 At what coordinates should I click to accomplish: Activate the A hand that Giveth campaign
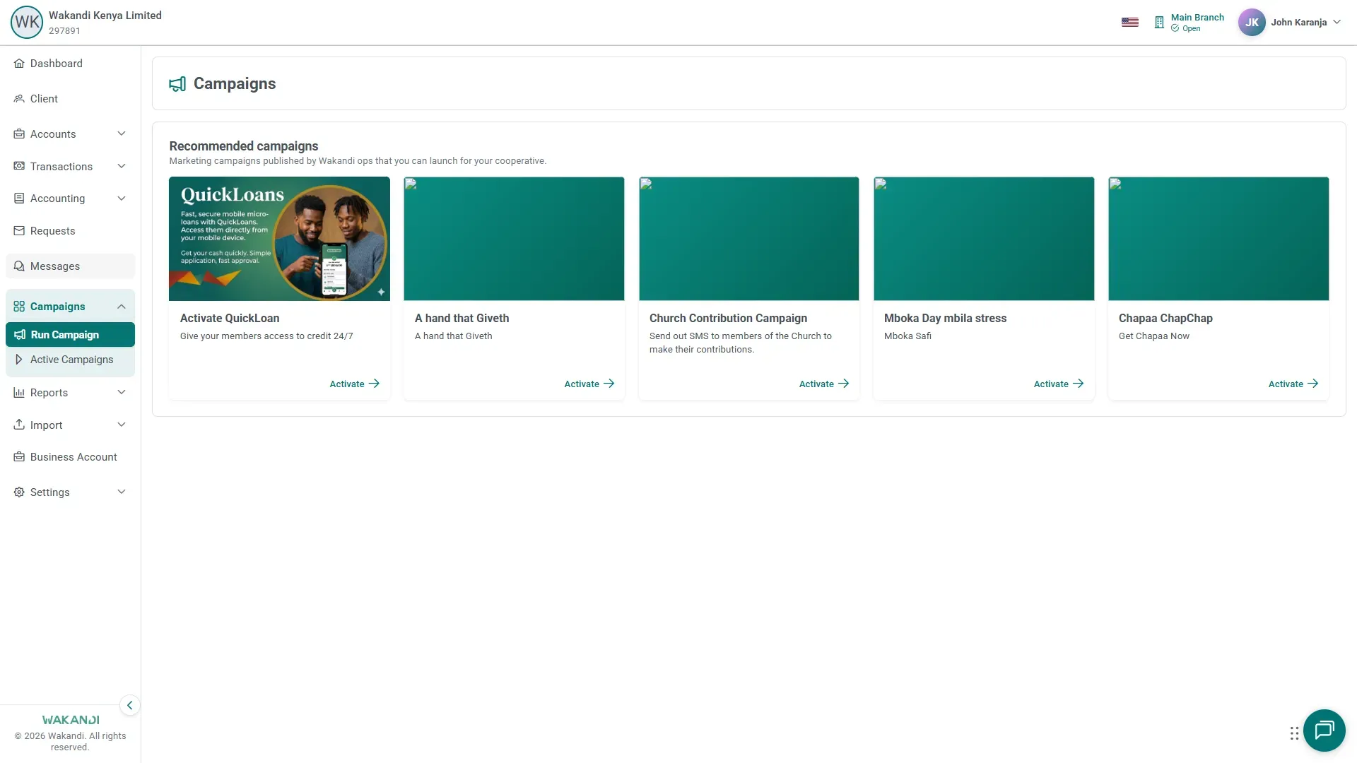[589, 384]
